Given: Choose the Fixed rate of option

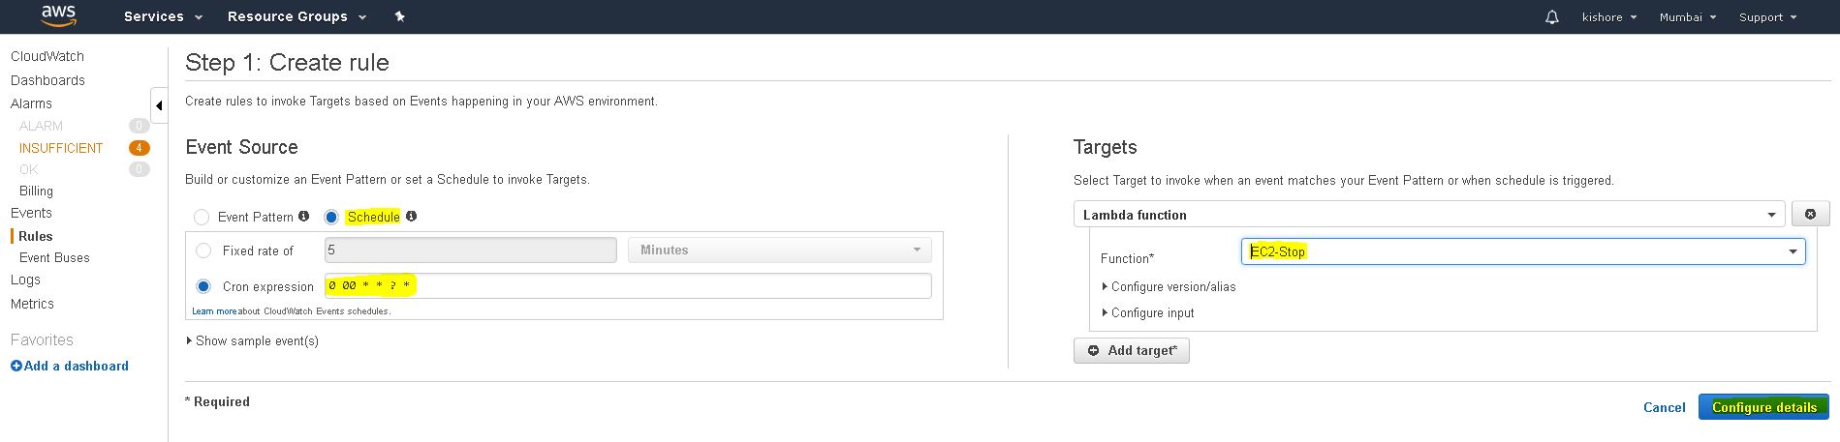Looking at the screenshot, I should (x=203, y=250).
